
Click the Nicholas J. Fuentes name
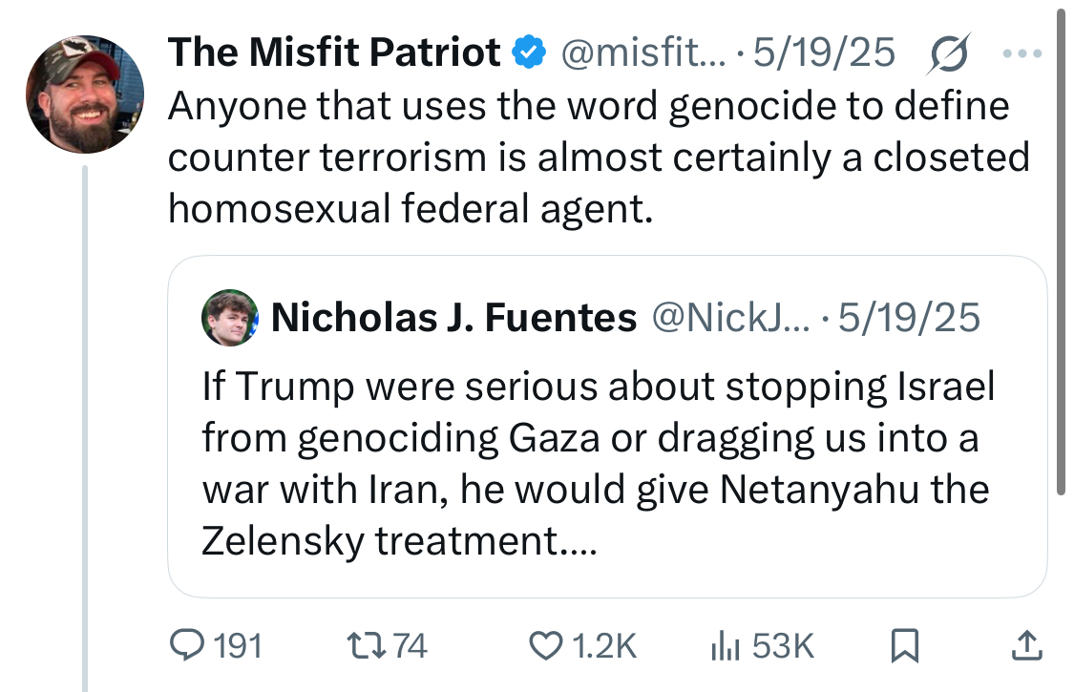point(454,317)
